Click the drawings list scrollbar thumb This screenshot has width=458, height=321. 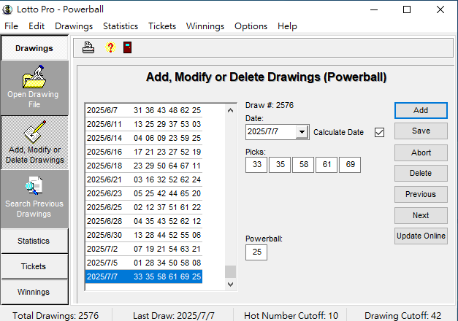[230, 271]
